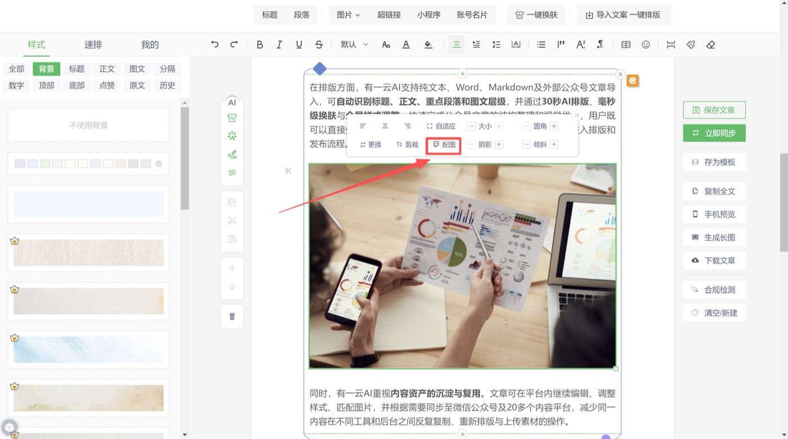Toggle italic text formatting

(279, 44)
